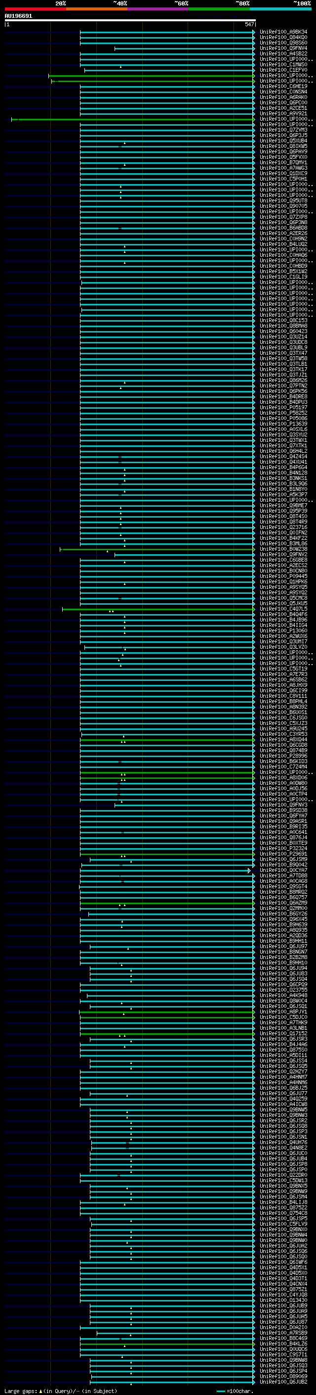Click the orange 40% identity color bar
This screenshot has height=1395, width=316.
97,9
